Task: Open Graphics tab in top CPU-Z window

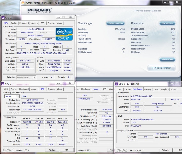Action: (x=51, y=23)
